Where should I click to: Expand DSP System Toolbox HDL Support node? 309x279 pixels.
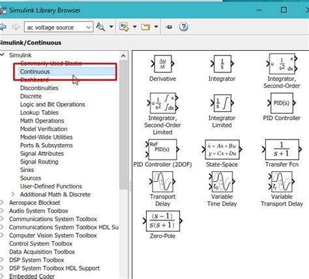click(2, 268)
